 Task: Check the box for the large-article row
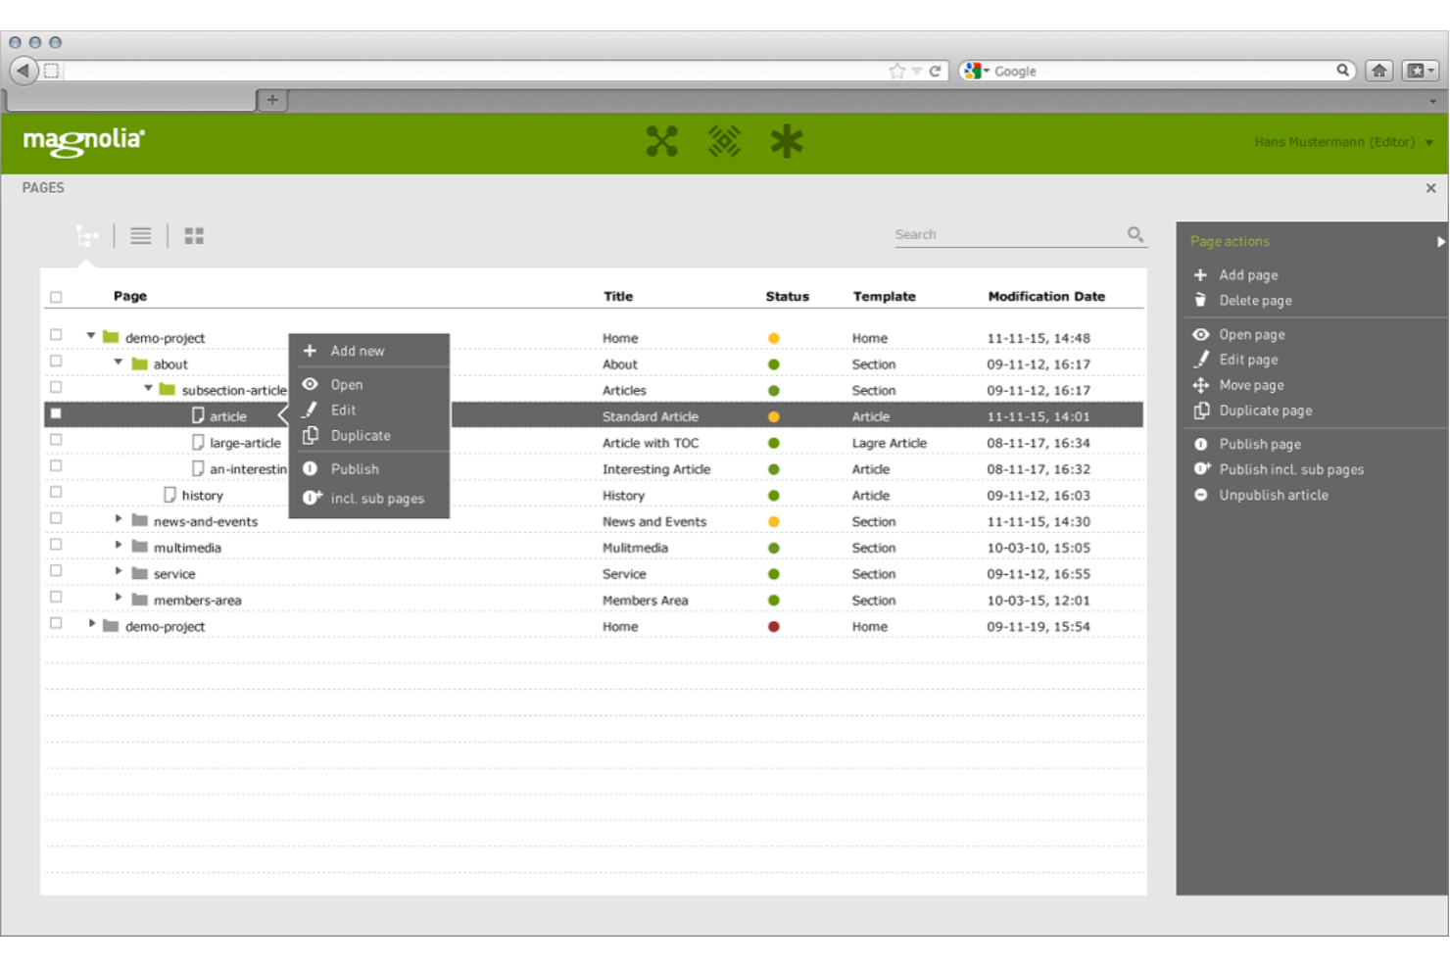point(56,440)
